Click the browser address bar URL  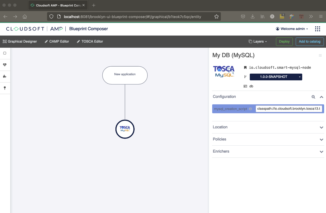pyautogui.click(x=132, y=17)
